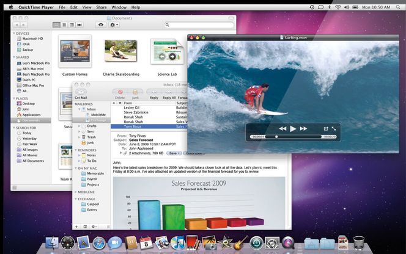Click add mailbox plus button in Mail

pos(76,227)
